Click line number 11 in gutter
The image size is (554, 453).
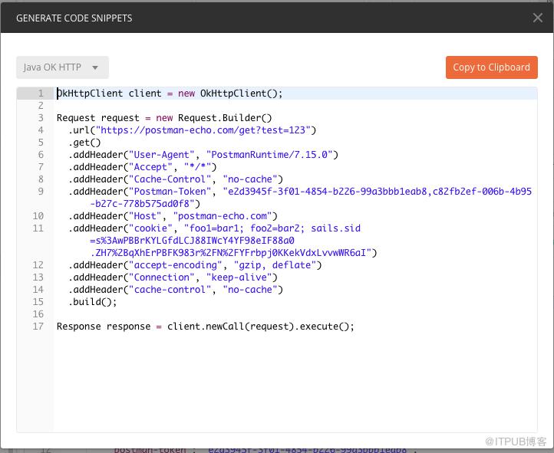coord(38,228)
